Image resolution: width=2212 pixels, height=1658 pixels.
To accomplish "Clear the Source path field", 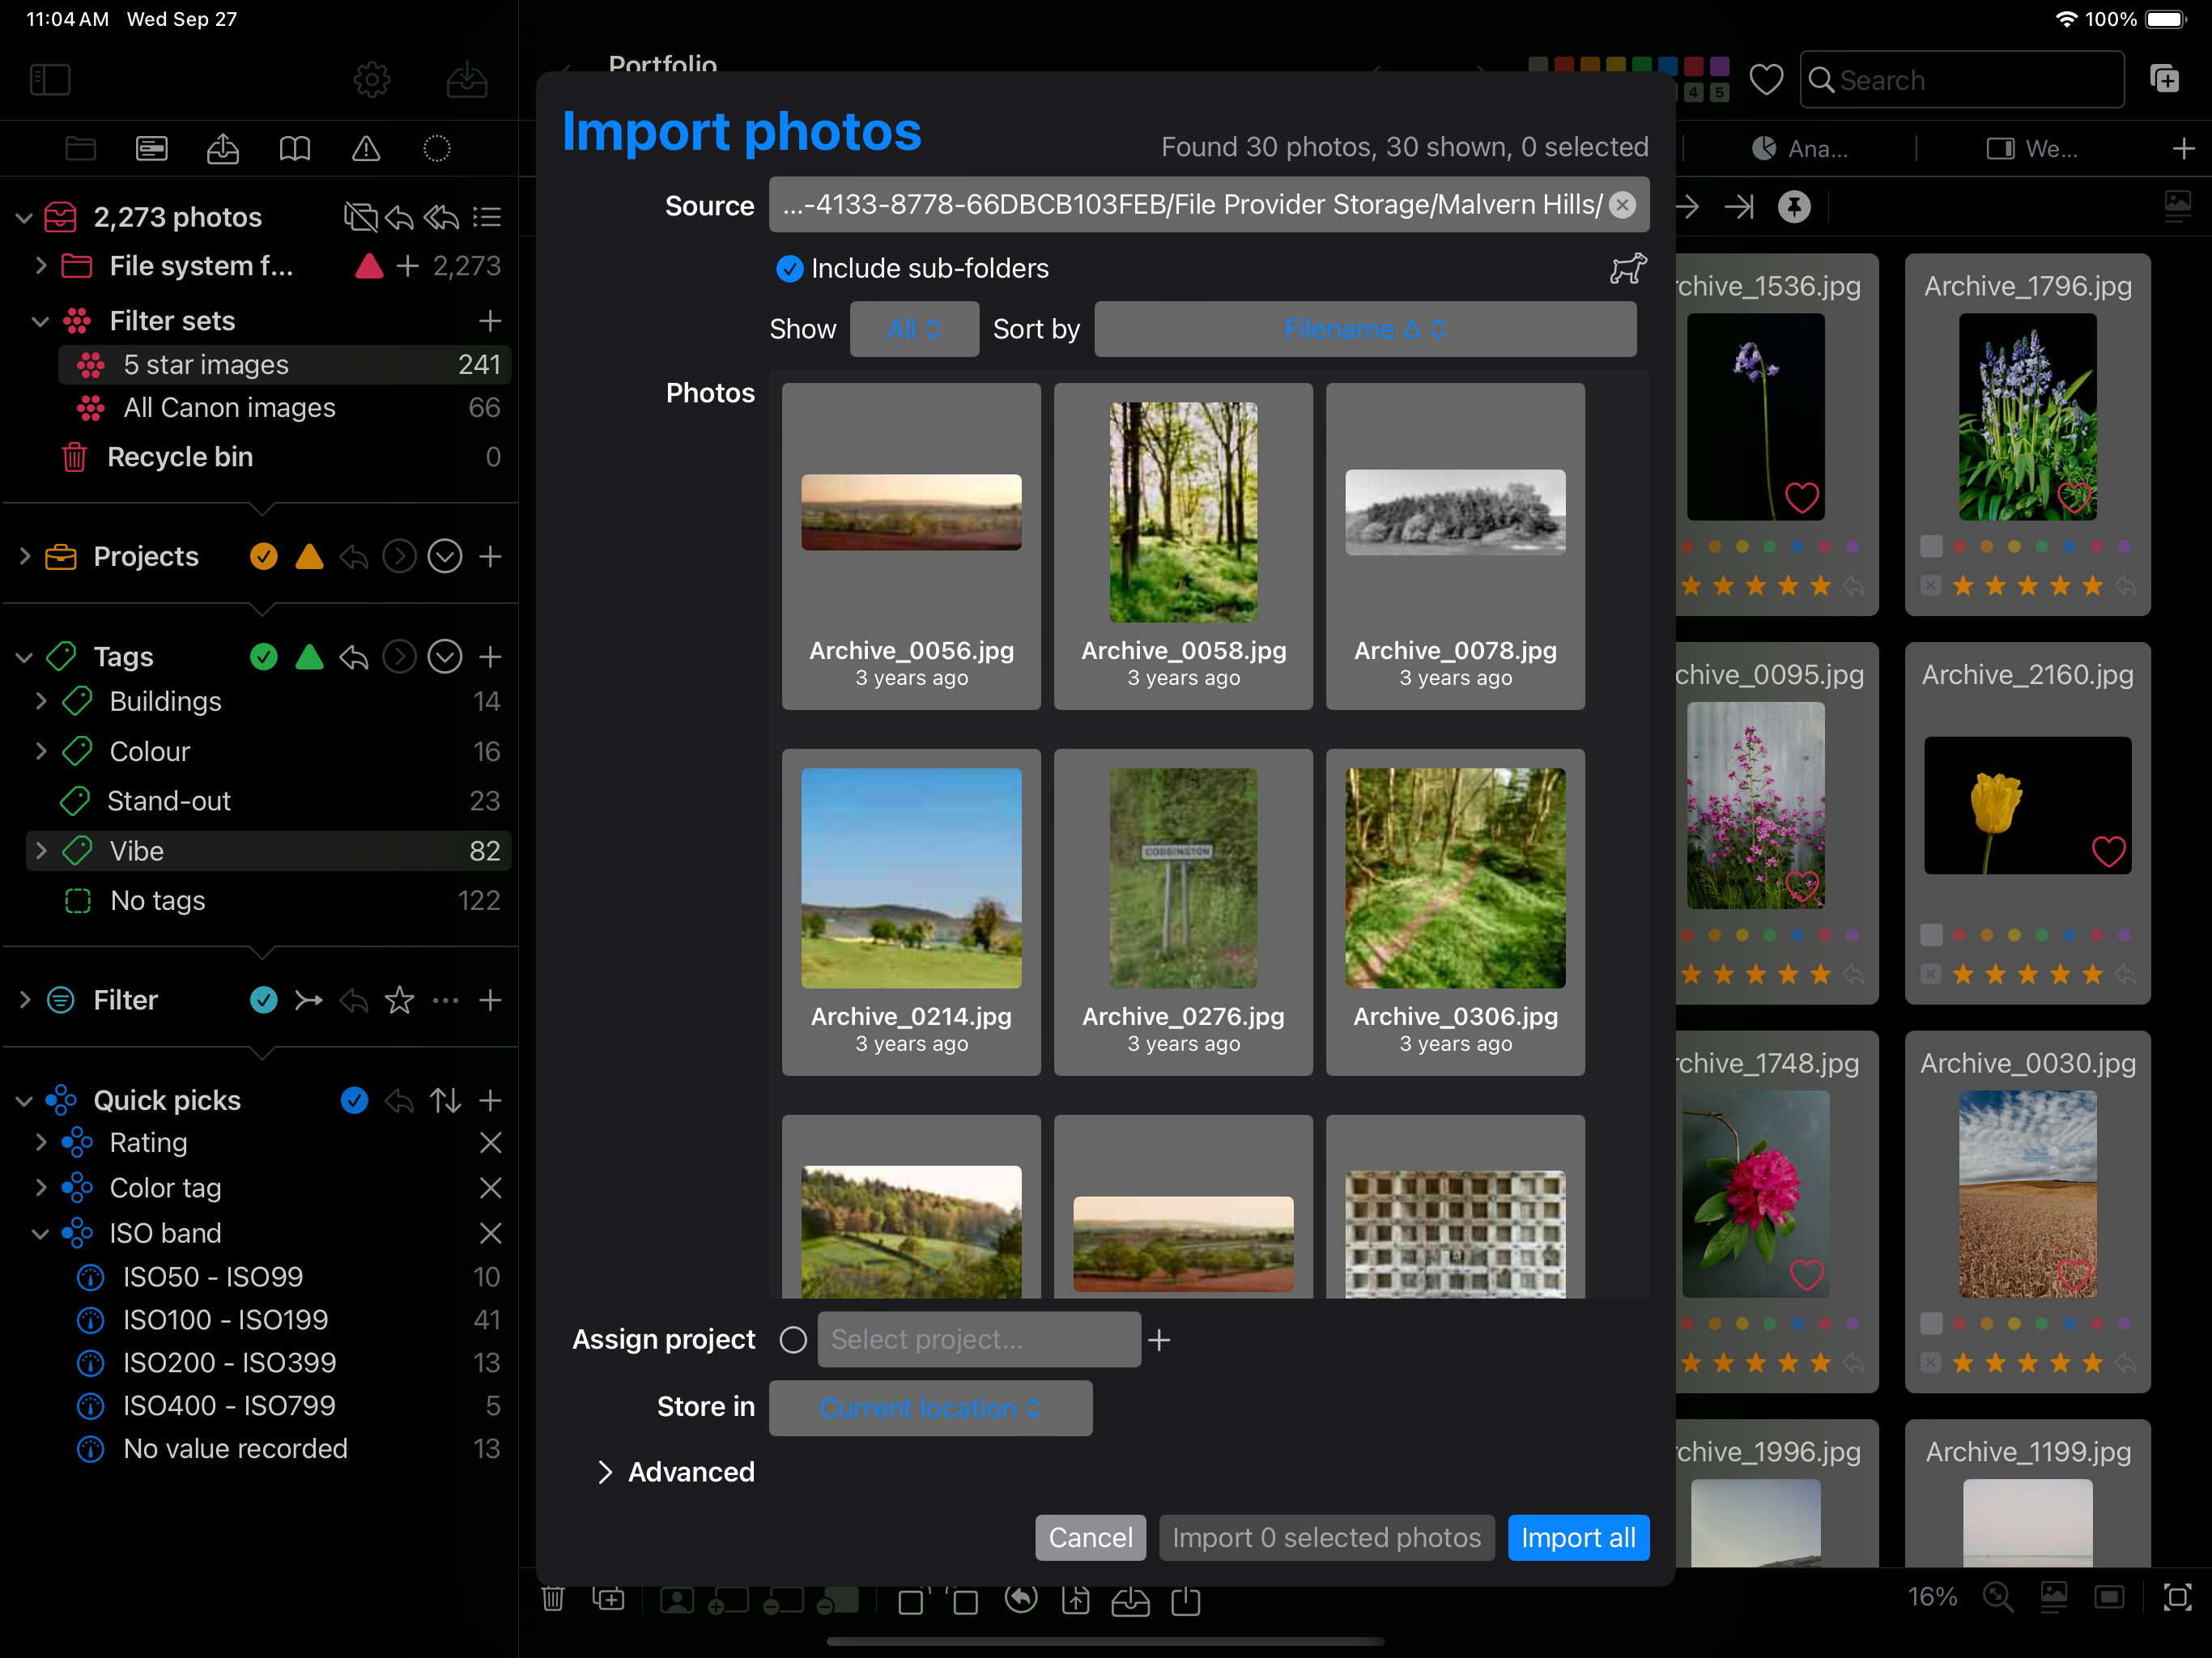I will point(1623,205).
